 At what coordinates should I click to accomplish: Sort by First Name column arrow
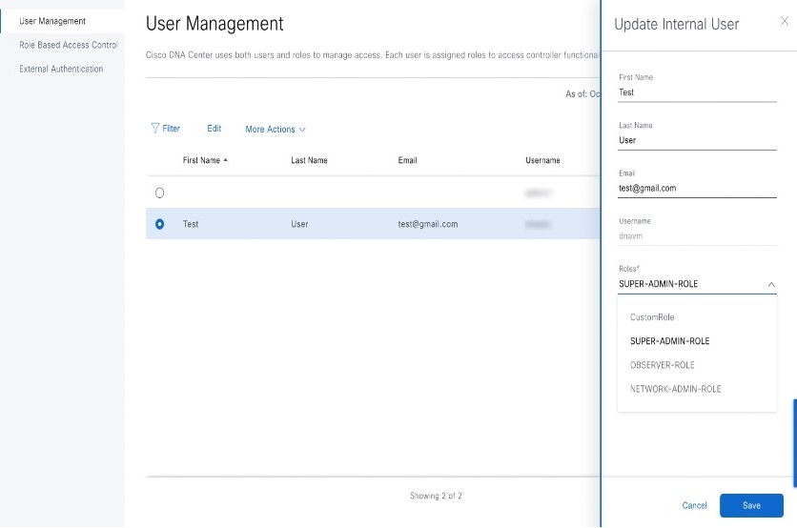point(225,160)
